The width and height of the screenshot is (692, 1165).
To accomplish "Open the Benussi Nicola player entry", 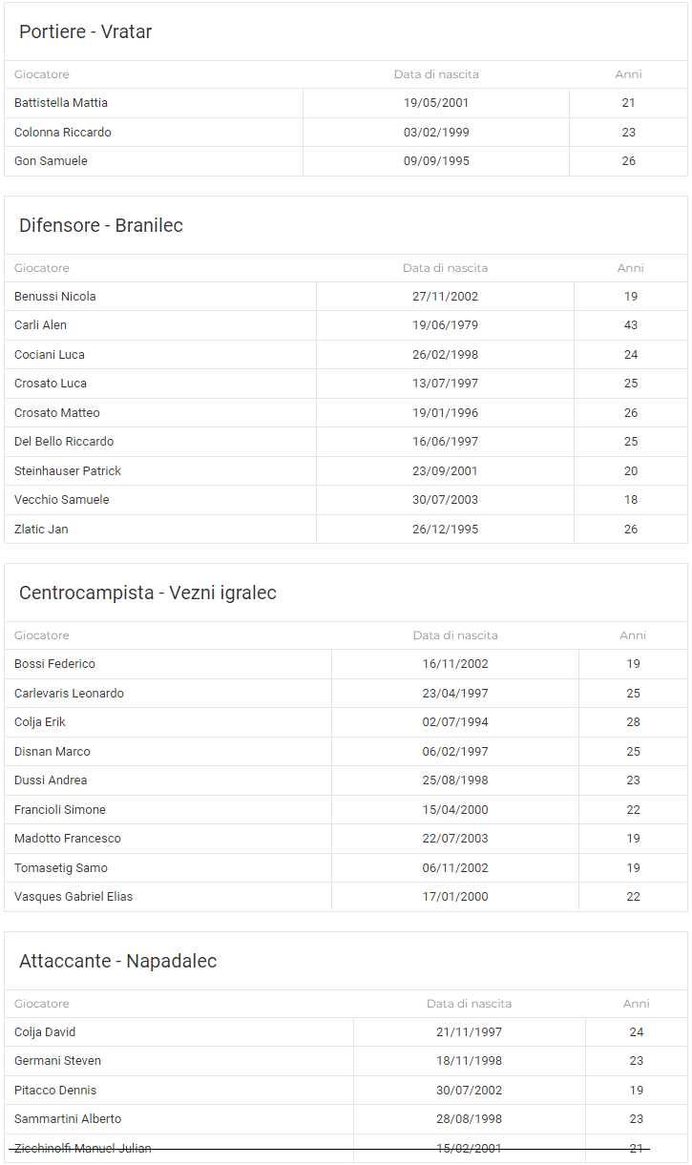I will (55, 297).
